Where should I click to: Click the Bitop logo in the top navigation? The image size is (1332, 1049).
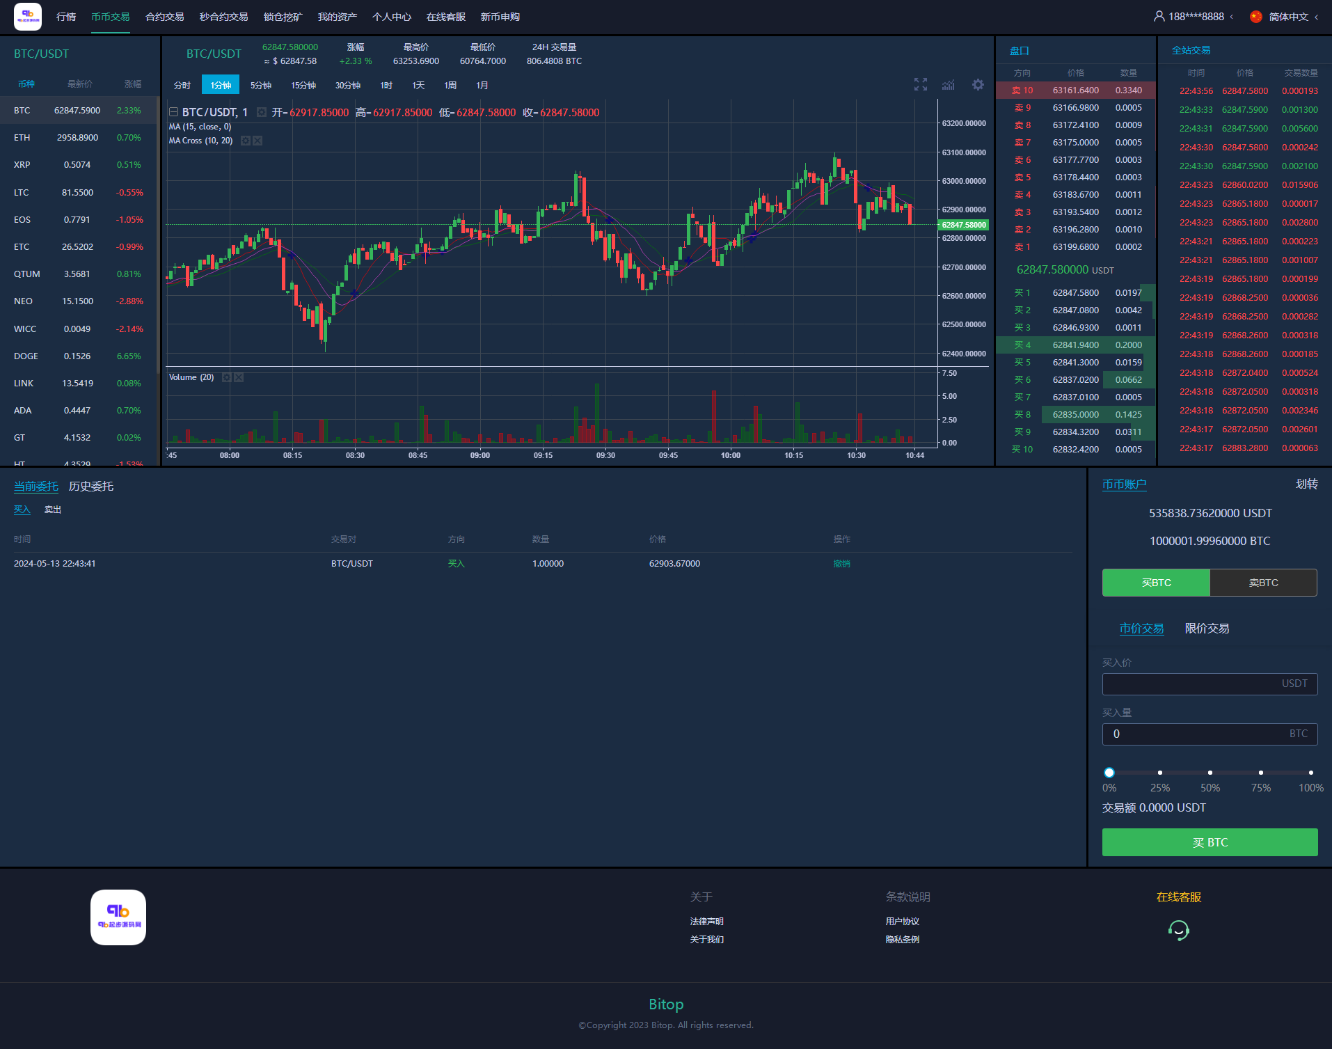[x=28, y=17]
